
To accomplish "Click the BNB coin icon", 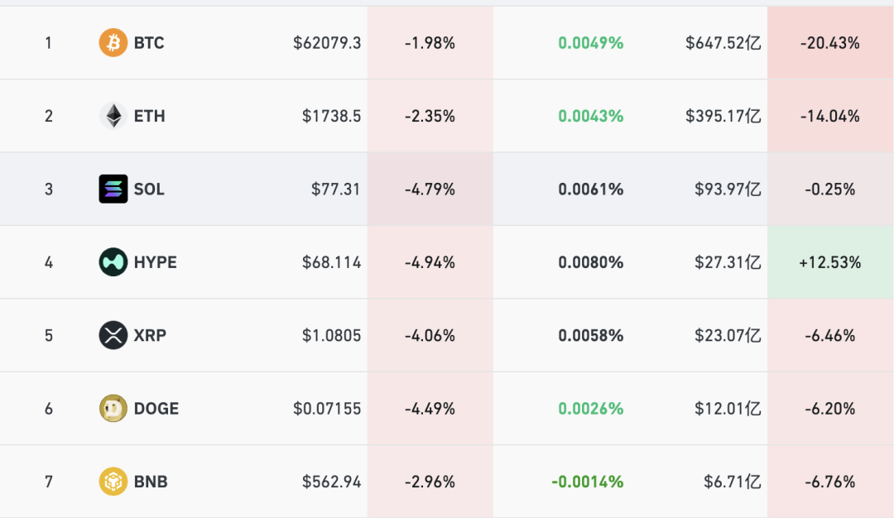I will coord(113,482).
